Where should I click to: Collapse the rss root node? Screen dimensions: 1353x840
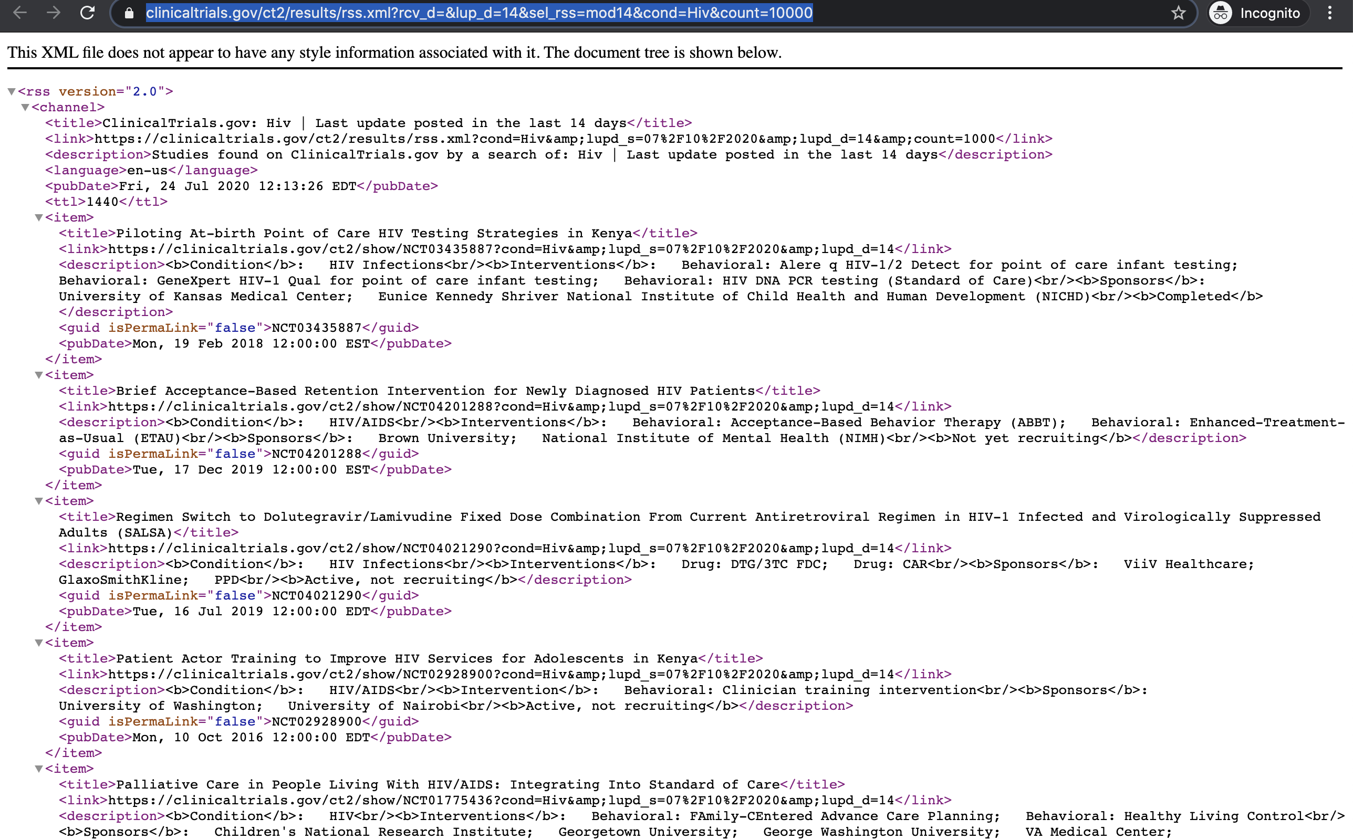point(11,92)
